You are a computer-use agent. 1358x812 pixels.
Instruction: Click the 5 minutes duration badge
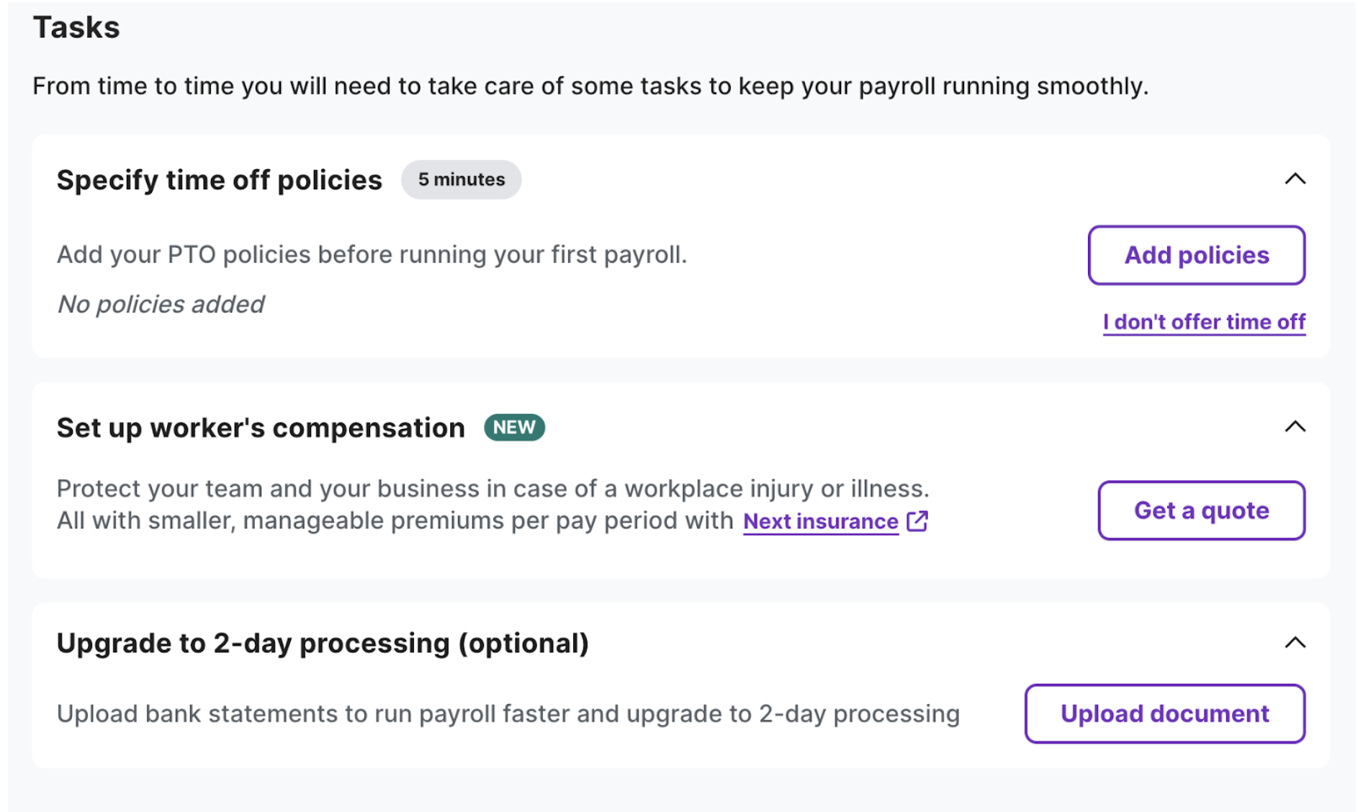pyautogui.click(x=461, y=179)
